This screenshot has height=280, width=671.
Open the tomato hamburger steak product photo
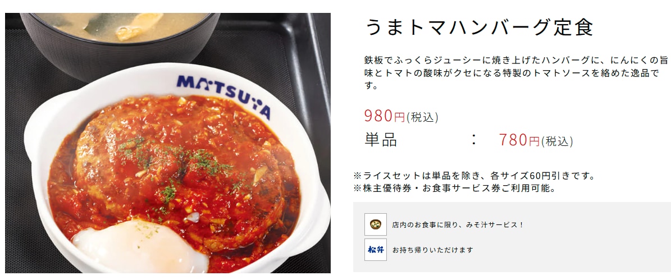point(168,143)
